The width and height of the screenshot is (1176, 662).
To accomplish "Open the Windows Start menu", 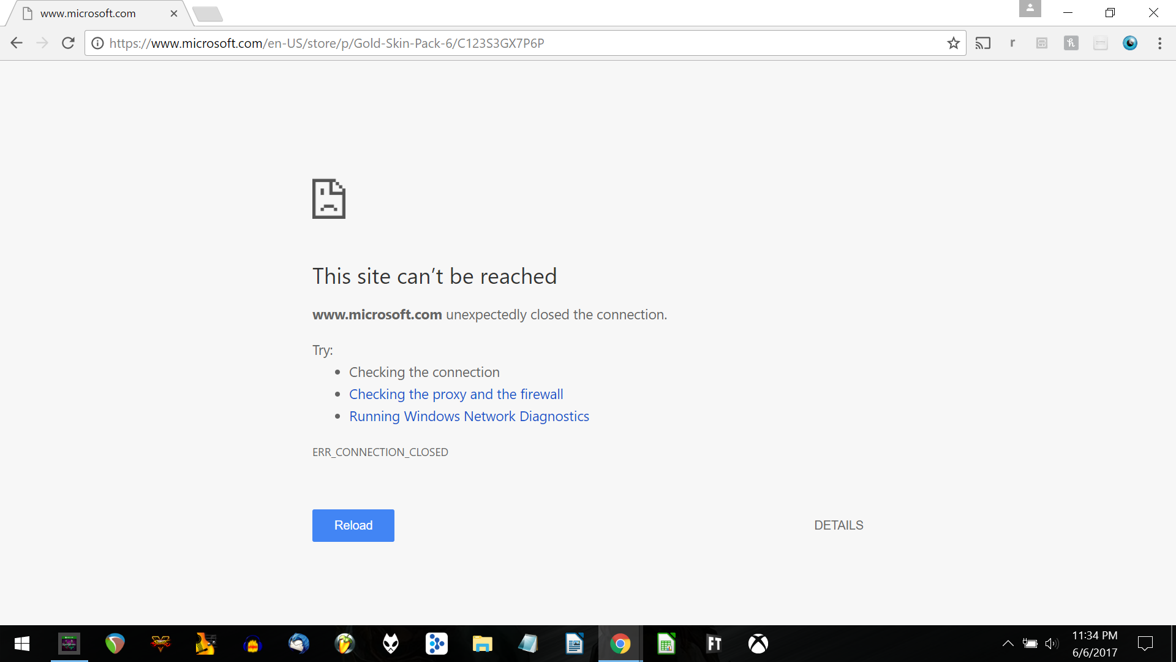I will [x=22, y=644].
